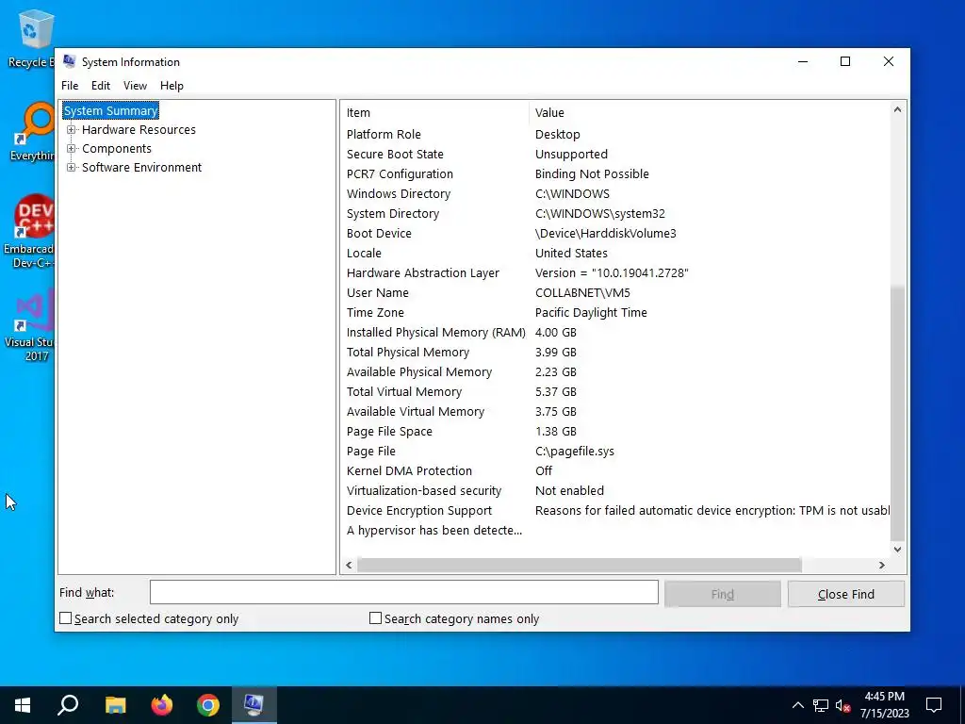Select the Page File Space row
The width and height of the screenshot is (965, 724).
[x=615, y=431]
